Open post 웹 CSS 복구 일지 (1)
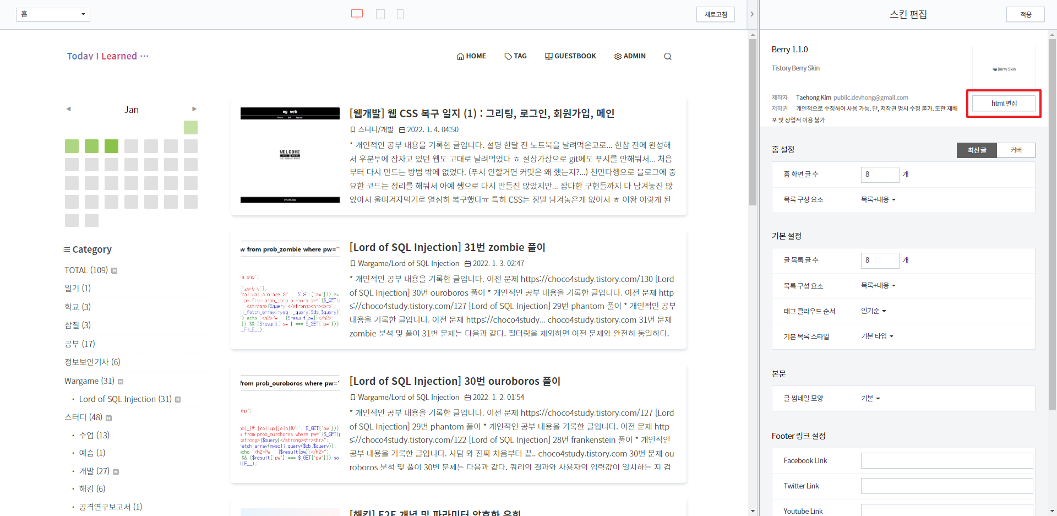Viewport: 1057px width, 516px height. click(x=482, y=113)
